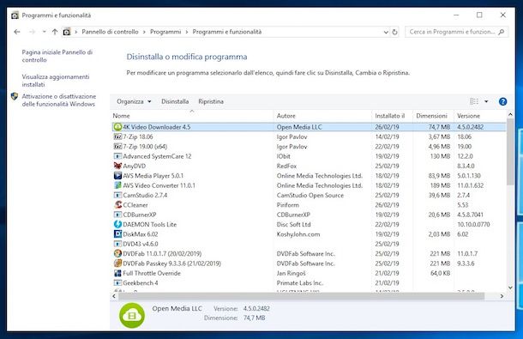523x339 pixels.
Task: Click the CamStudio Open Source author cell
Action: [310, 196]
